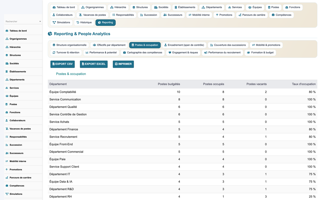
Task: Click the Parcours de carrière sidebar icon
Action: click(x=7, y=178)
